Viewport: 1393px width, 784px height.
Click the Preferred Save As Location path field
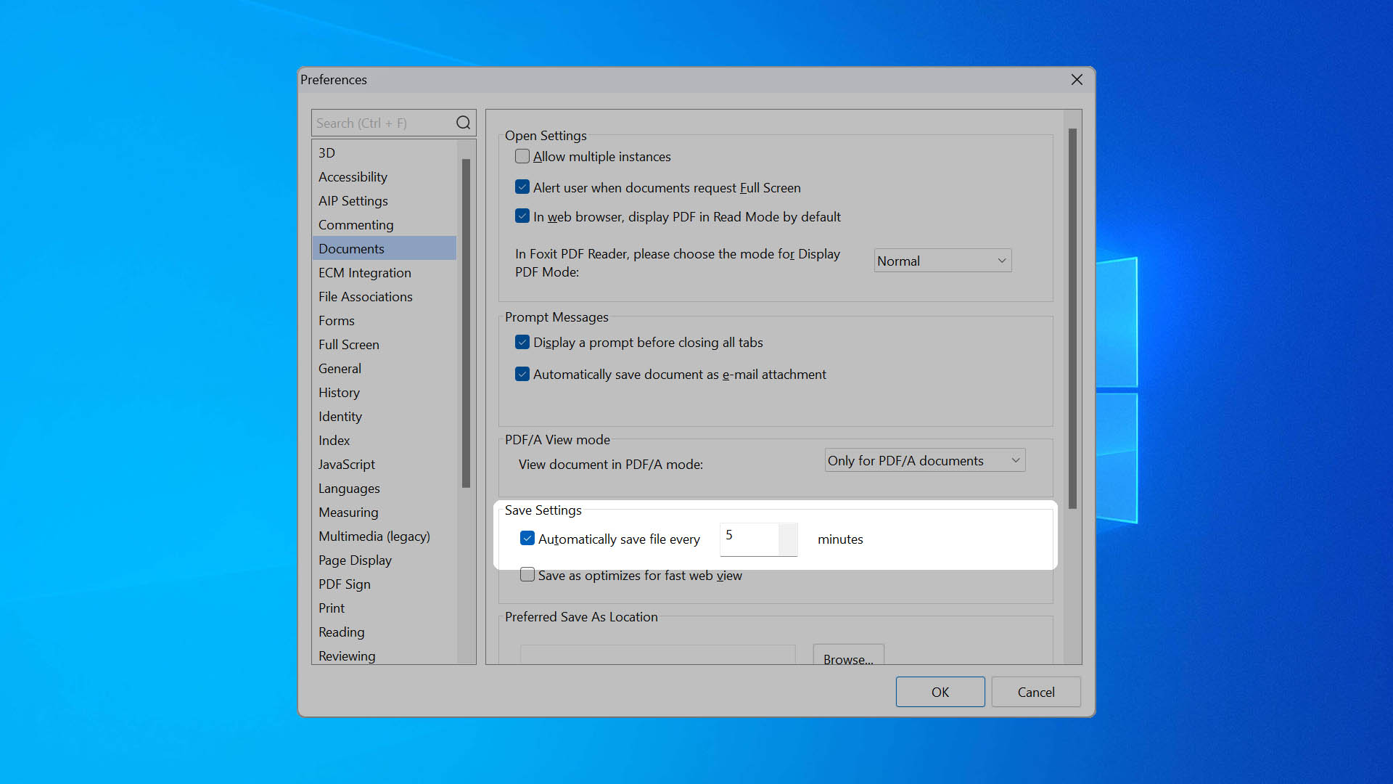(658, 654)
